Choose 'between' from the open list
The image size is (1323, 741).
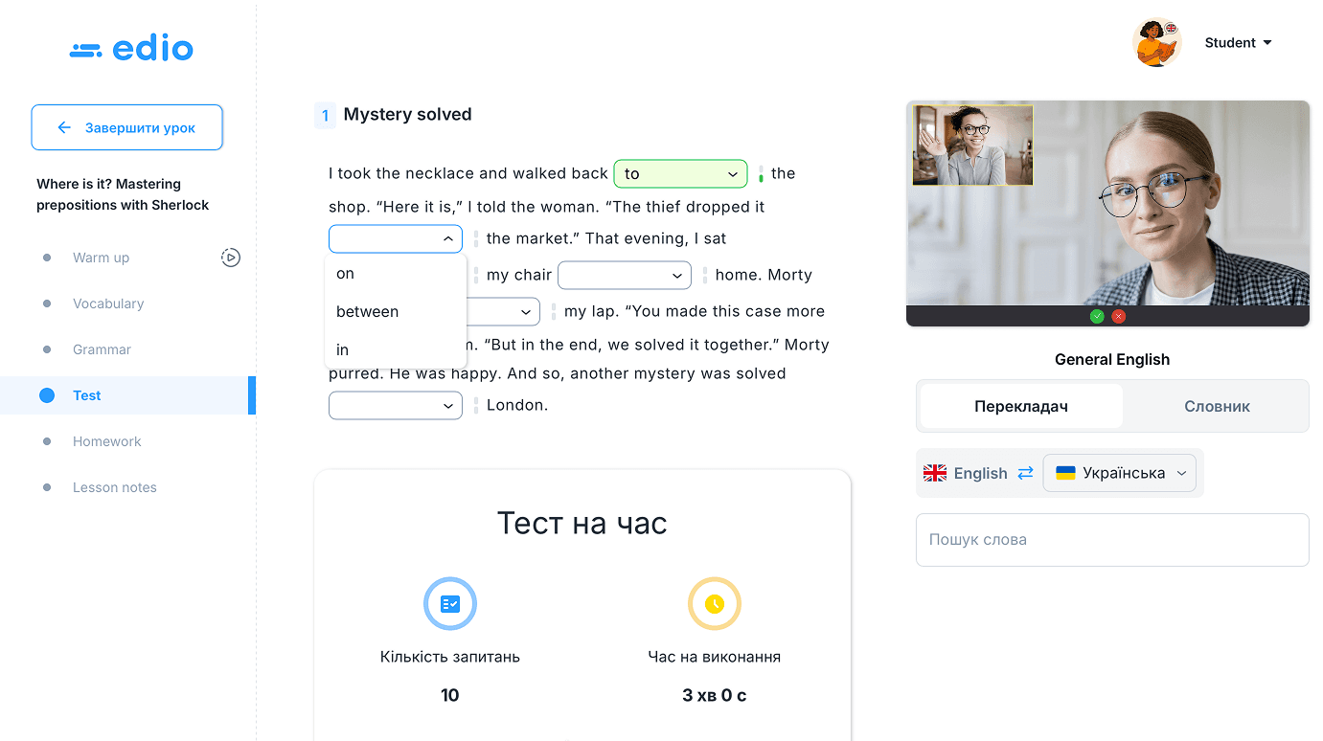click(x=396, y=312)
